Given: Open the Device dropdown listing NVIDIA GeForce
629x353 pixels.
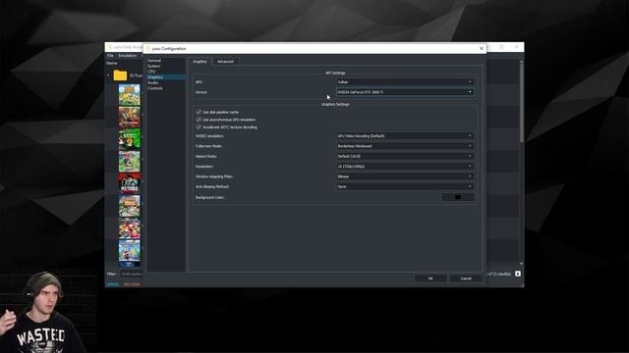Looking at the screenshot, I should [405, 92].
